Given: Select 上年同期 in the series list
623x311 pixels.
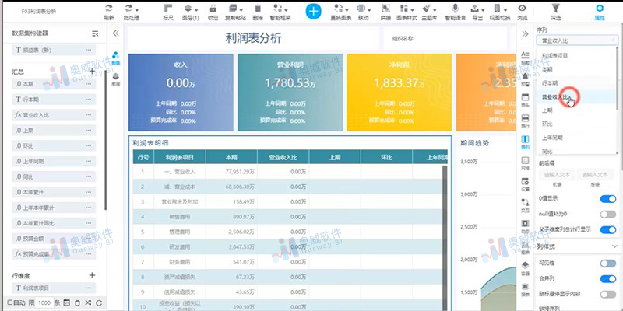Looking at the screenshot, I should tap(576, 138).
